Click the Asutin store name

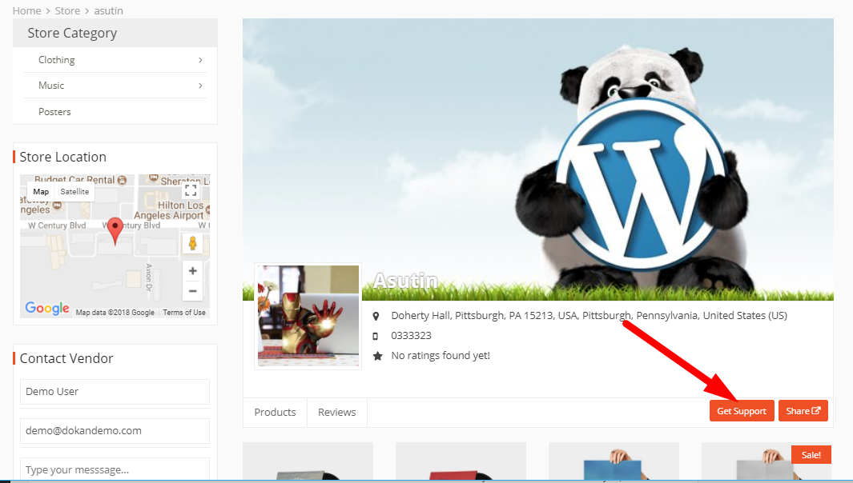click(x=406, y=281)
